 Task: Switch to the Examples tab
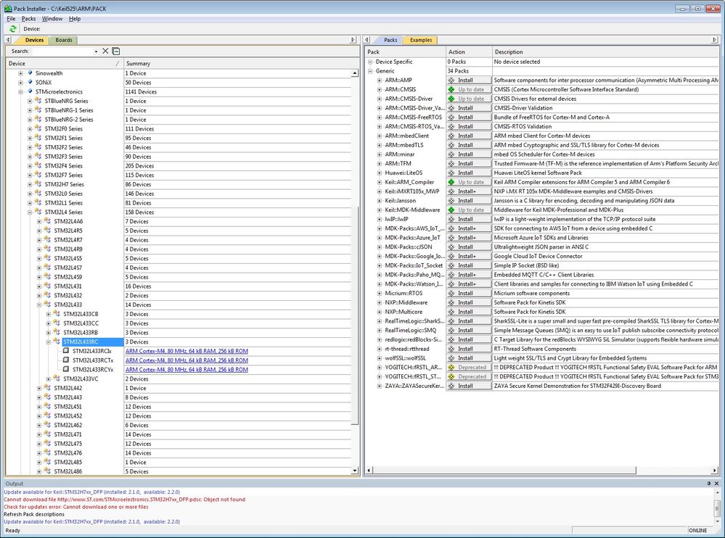point(421,40)
